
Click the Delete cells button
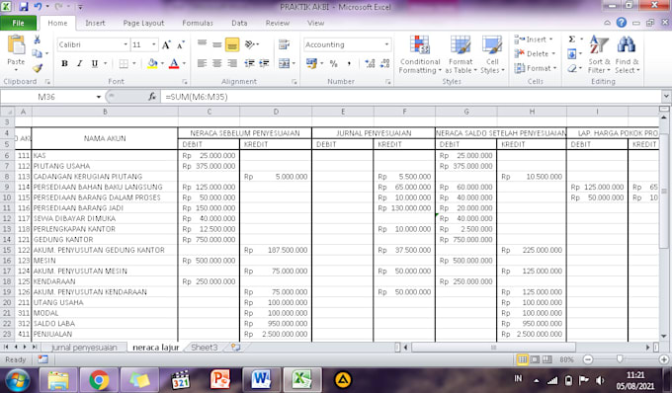tap(535, 54)
